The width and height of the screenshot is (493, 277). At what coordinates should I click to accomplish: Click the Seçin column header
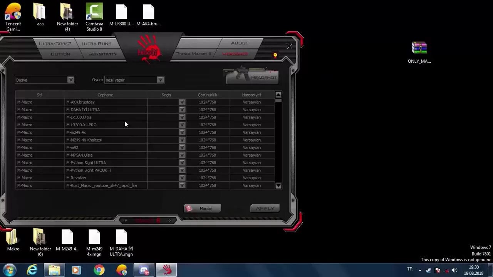click(166, 95)
